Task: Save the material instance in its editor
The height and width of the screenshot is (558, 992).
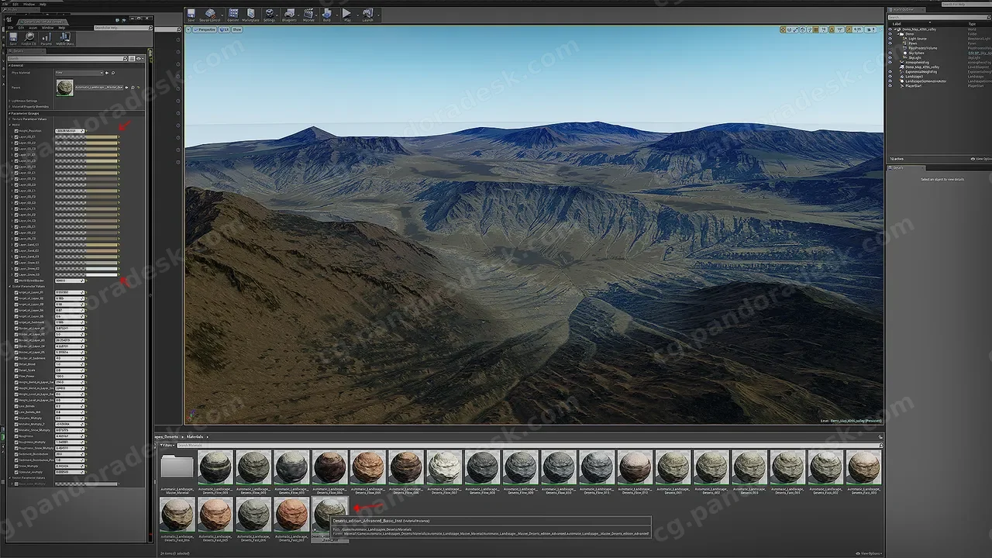Action: tap(13, 38)
